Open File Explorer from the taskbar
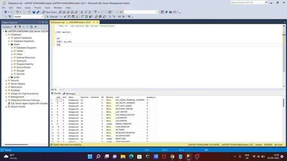Image resolution: width=287 pixels, height=161 pixels. [x=123, y=157]
